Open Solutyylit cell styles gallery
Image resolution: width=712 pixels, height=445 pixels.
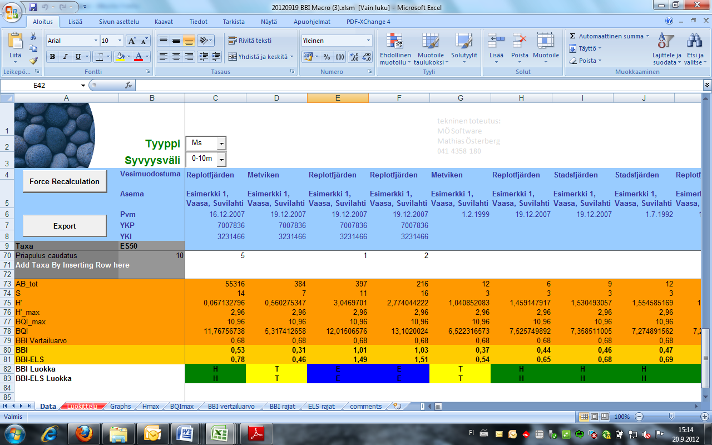[x=464, y=48]
